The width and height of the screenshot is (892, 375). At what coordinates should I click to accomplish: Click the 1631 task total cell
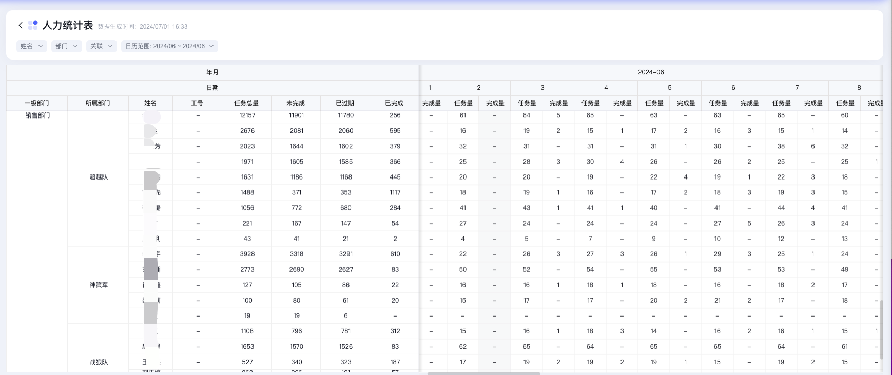point(247,177)
